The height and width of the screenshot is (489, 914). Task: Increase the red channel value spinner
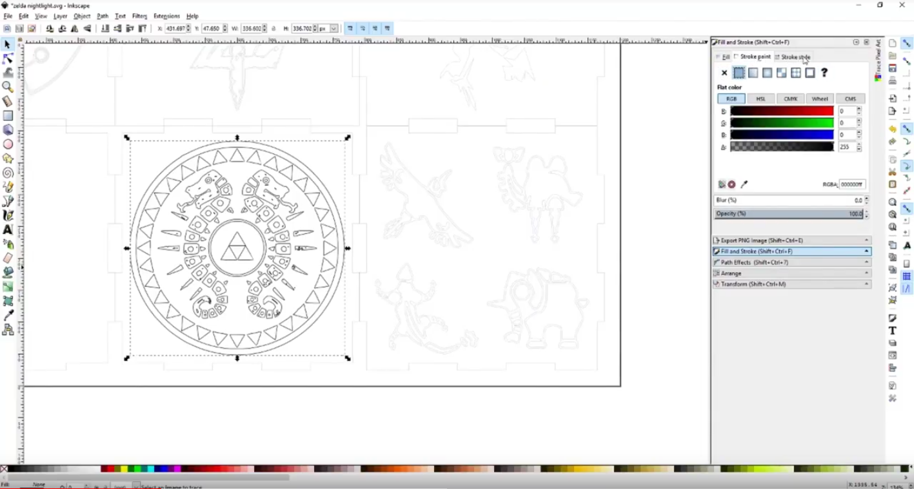point(859,109)
